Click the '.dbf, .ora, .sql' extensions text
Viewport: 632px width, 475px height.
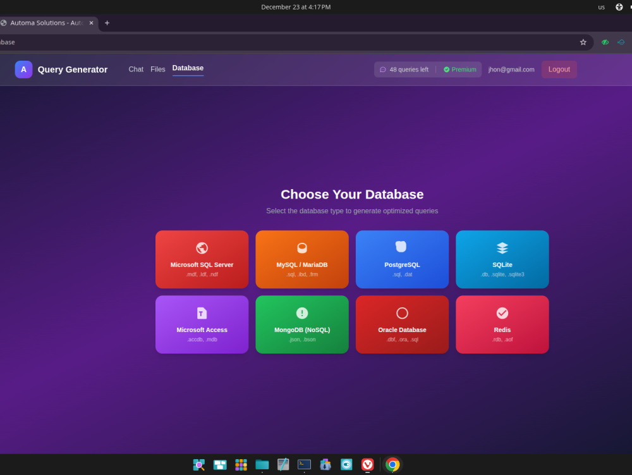pos(402,340)
